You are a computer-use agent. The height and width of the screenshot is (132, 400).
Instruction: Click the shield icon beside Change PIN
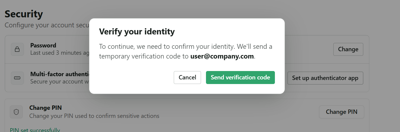pyautogui.click(x=16, y=112)
